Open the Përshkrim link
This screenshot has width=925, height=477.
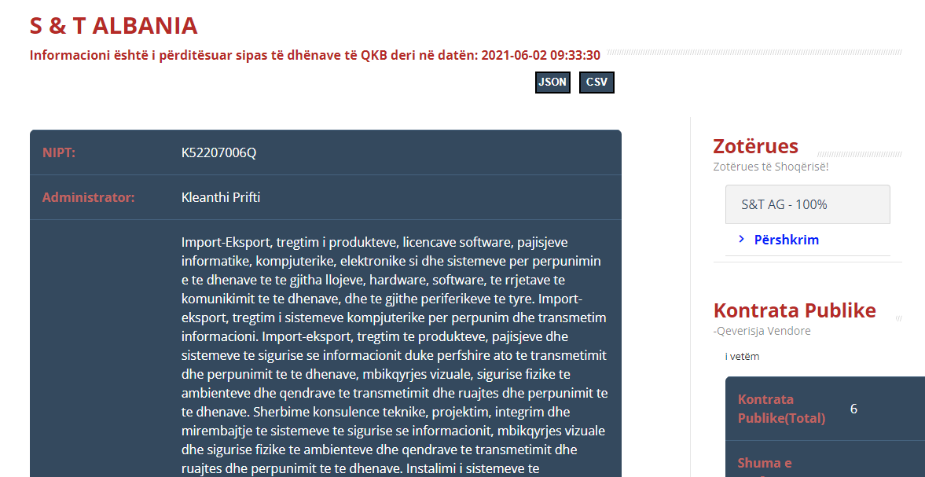pyautogui.click(x=787, y=240)
